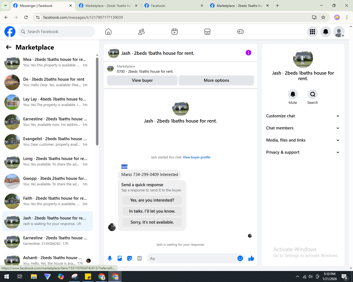
Task: Send quick response In talks. I'll let you know.
Action: coord(152,211)
